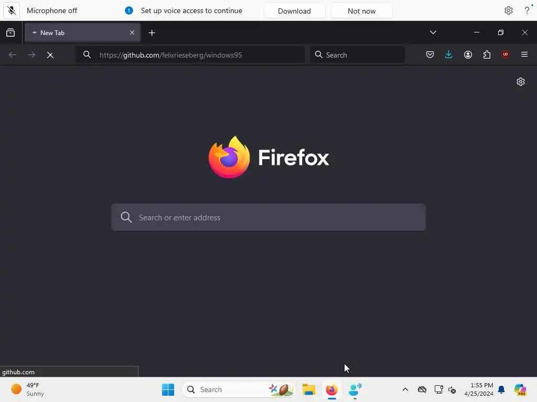Click the forward navigation arrow

coord(31,54)
